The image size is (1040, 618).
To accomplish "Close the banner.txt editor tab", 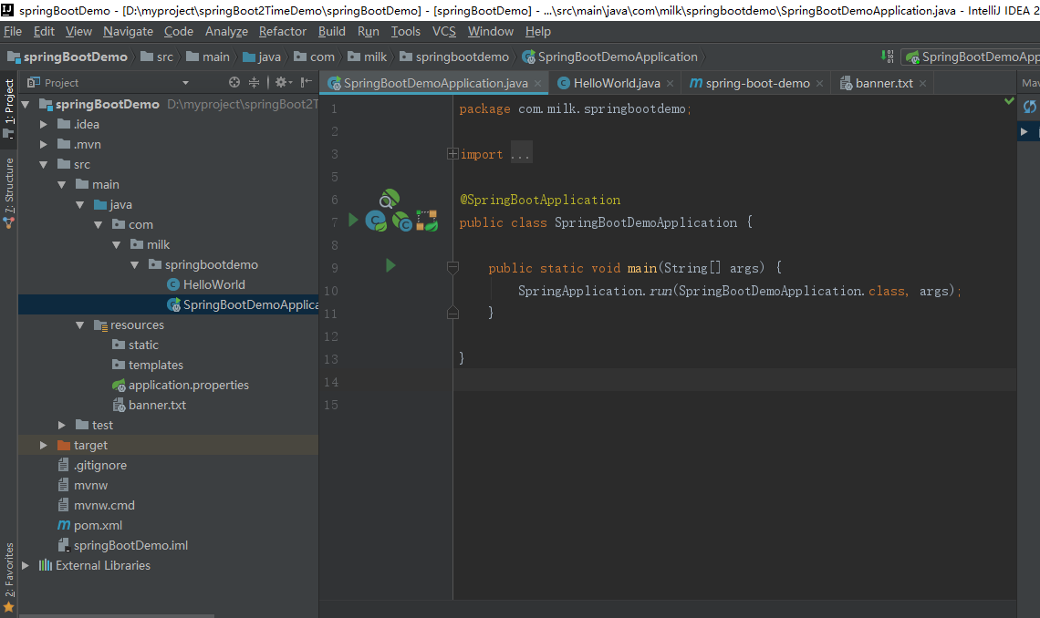I will [922, 84].
